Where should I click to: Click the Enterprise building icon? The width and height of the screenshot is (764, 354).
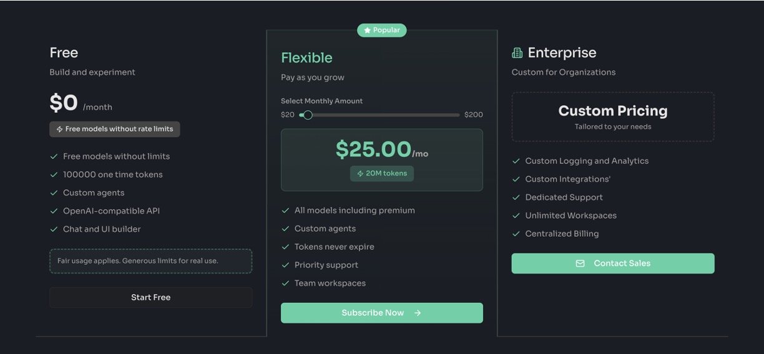[517, 53]
